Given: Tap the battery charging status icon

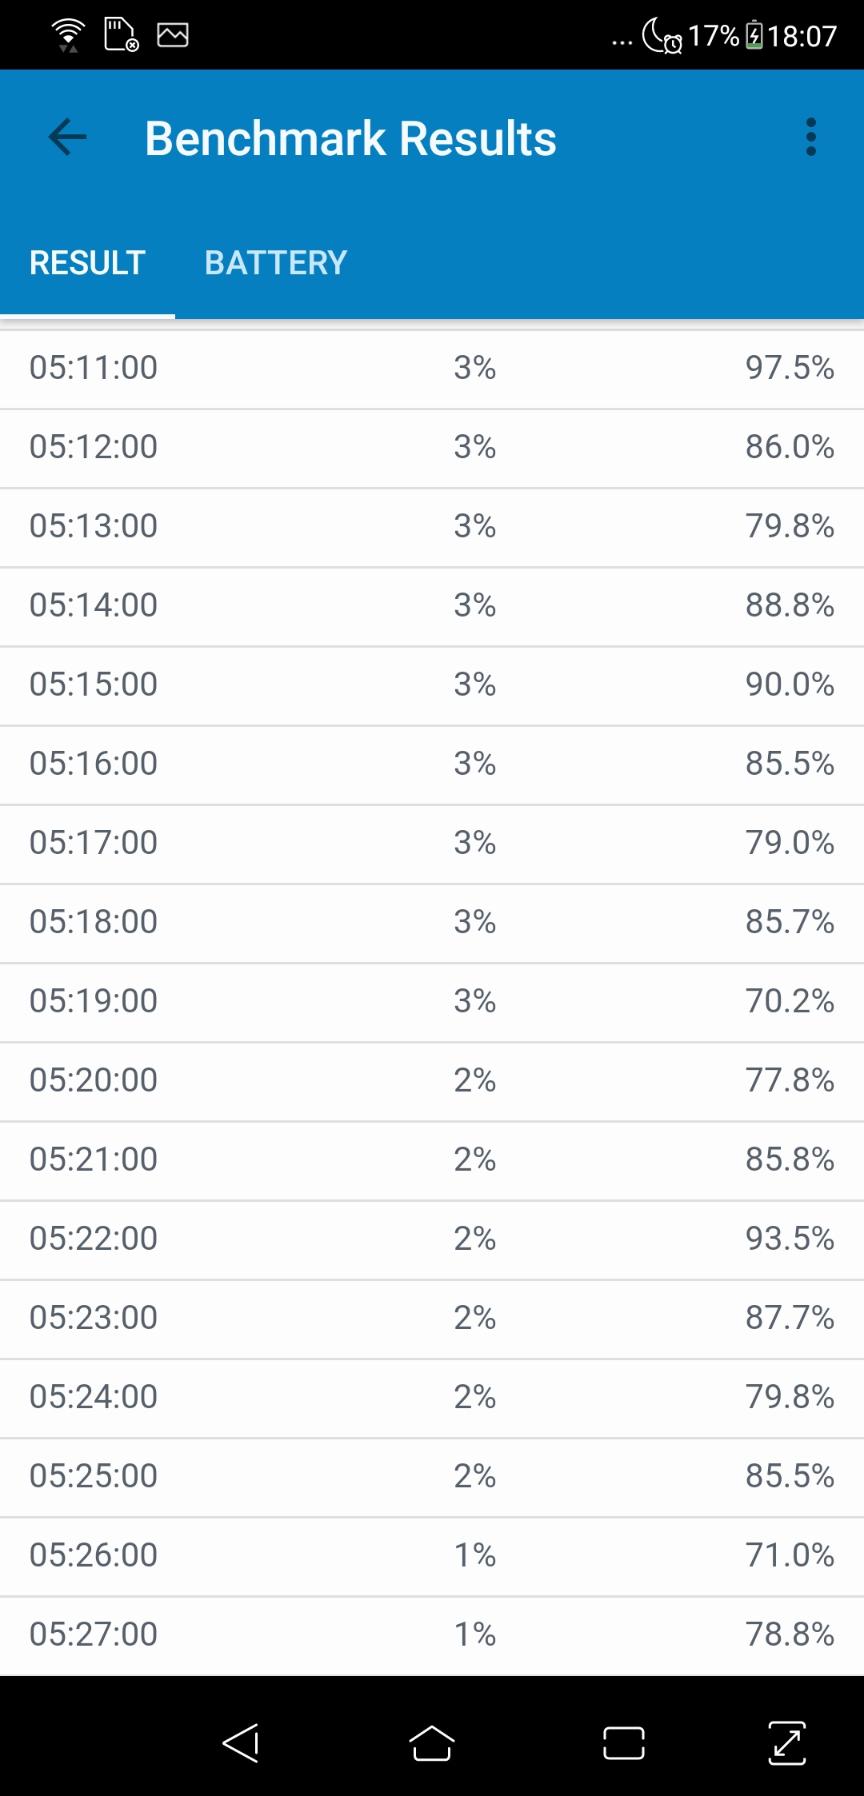Looking at the screenshot, I should click(x=754, y=36).
